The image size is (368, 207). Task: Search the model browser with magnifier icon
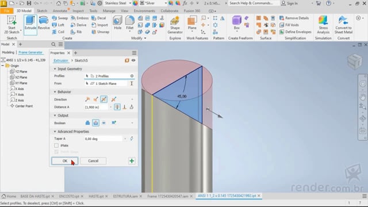[53, 44]
